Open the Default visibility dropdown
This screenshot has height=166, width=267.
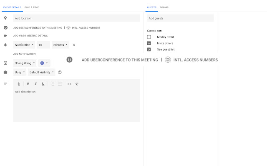point(42,72)
